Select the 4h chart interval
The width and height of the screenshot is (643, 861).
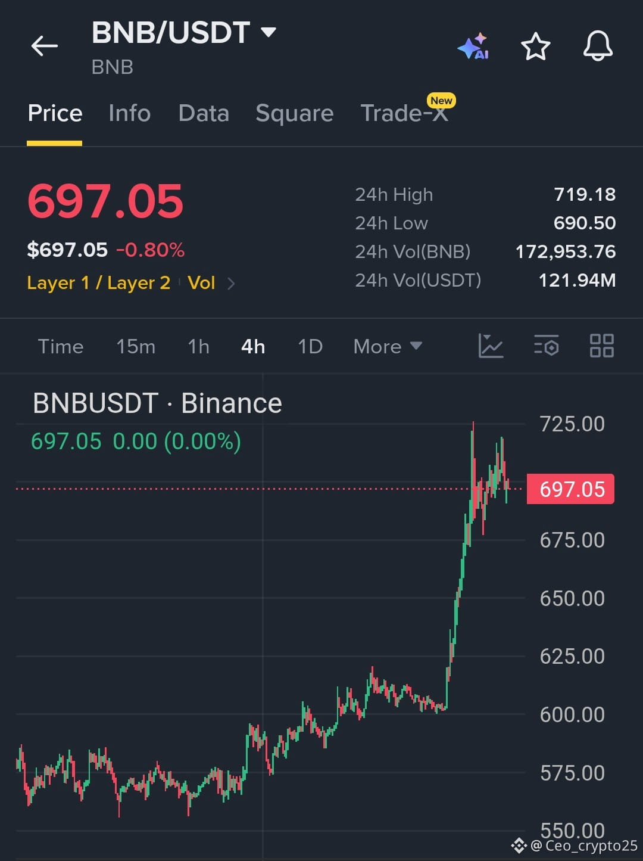(253, 346)
